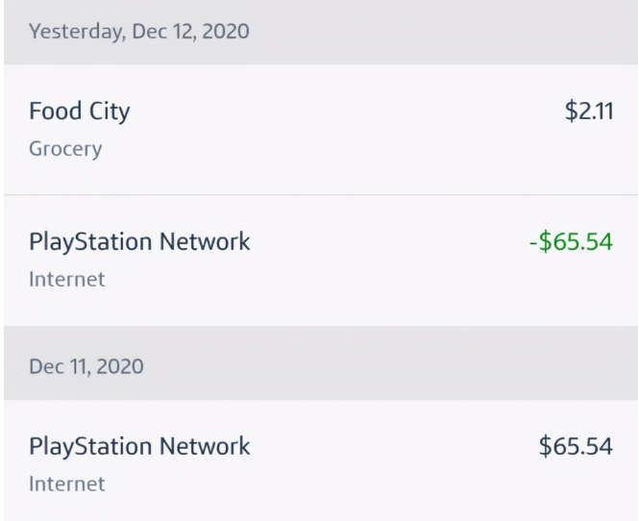Click blank space left of the $65.54 charge
639x521 pixels.
[x=404, y=447]
